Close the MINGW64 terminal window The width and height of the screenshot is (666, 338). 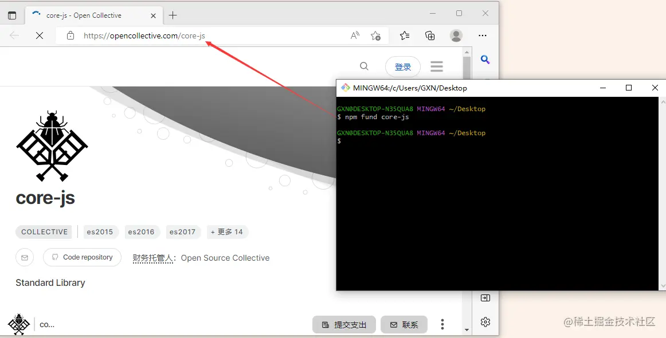click(655, 88)
